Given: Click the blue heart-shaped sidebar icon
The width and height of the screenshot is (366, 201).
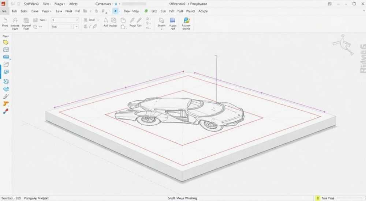Looking at the screenshot, I should tap(6, 89).
